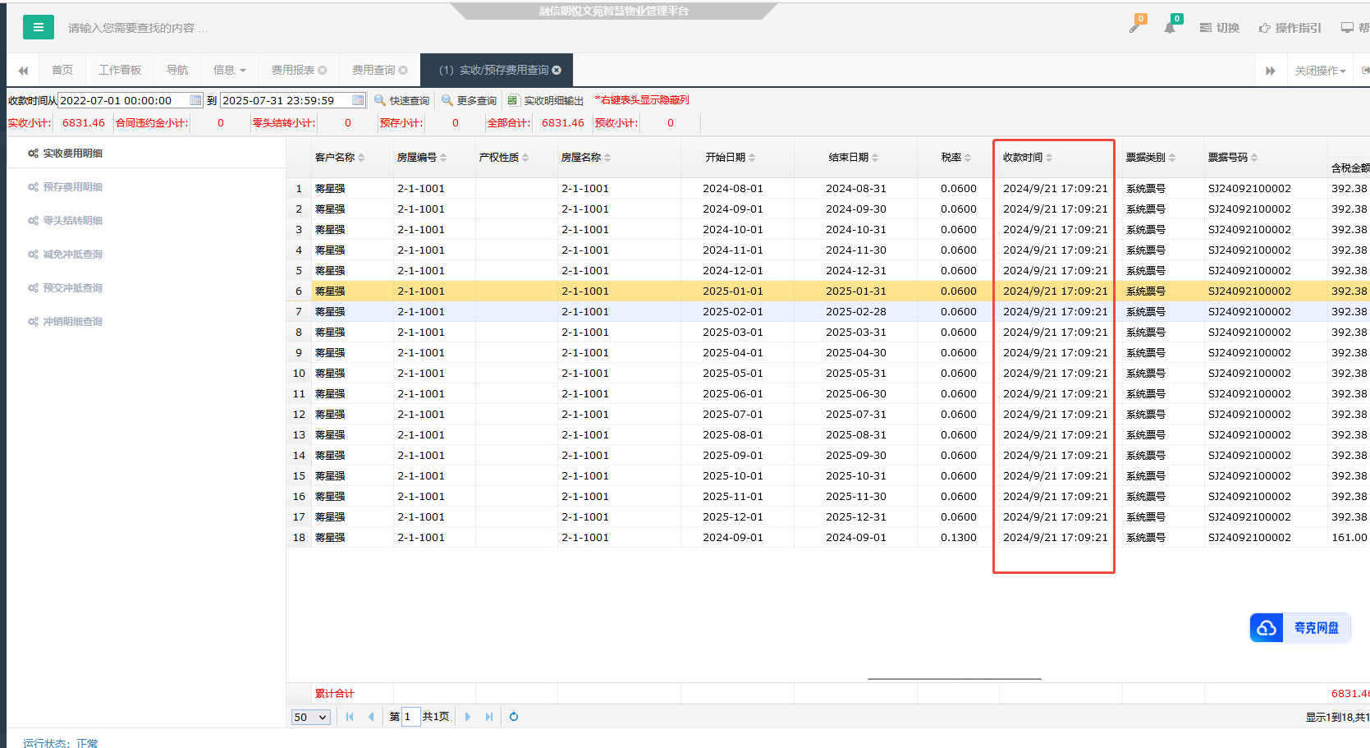The image size is (1370, 748).
Task: Click the wrench tool icon in header
Action: (1135, 27)
